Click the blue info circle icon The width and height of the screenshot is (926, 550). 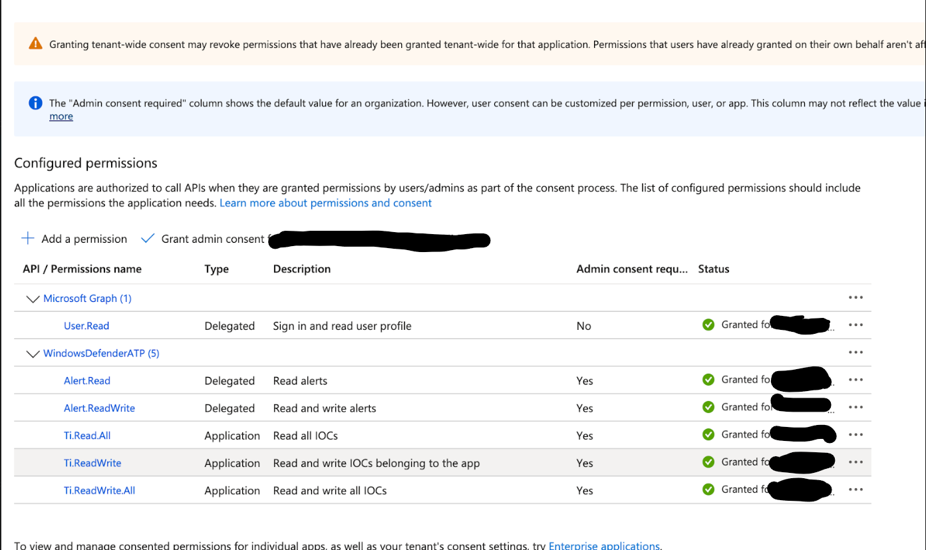[x=35, y=103]
